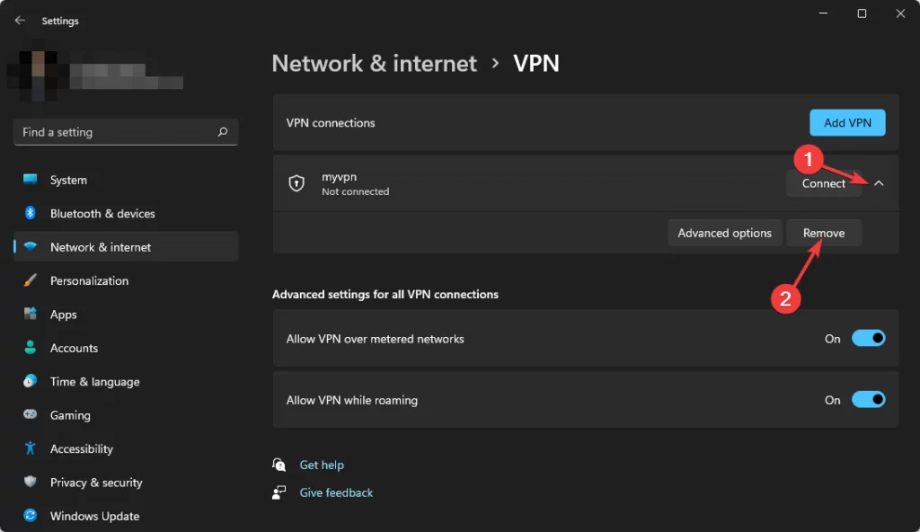
Task: Turn off Allow VPN while roaming
Action: pos(868,400)
